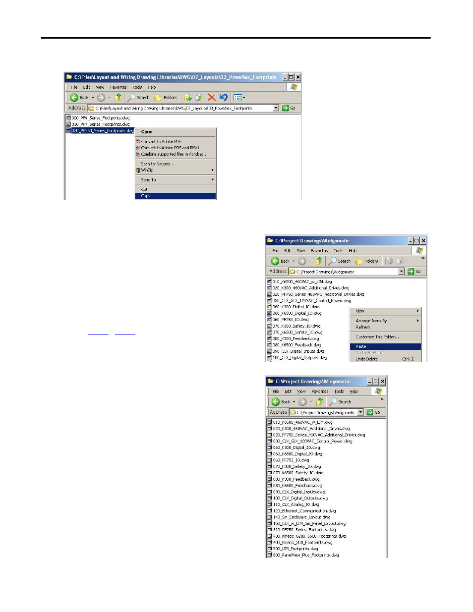The height and width of the screenshot is (612, 473).
Task: Expand address dropdown in Poweflex_Footprints window
Action: tap(276, 108)
